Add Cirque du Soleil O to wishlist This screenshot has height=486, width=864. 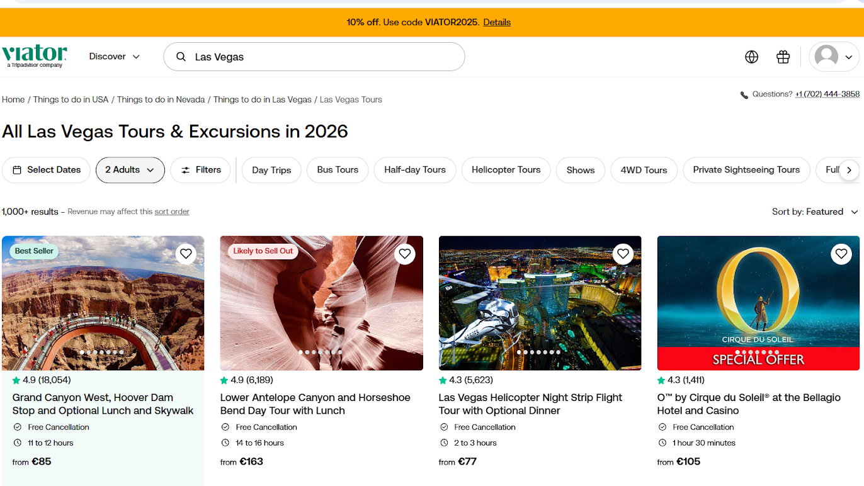(x=841, y=254)
